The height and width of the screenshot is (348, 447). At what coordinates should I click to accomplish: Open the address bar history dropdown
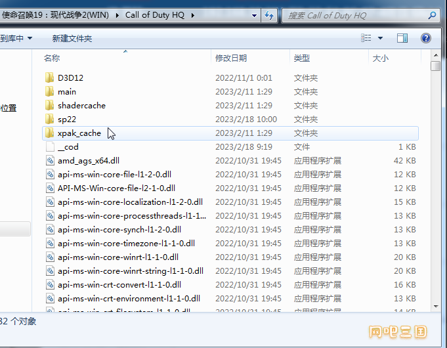coord(254,15)
